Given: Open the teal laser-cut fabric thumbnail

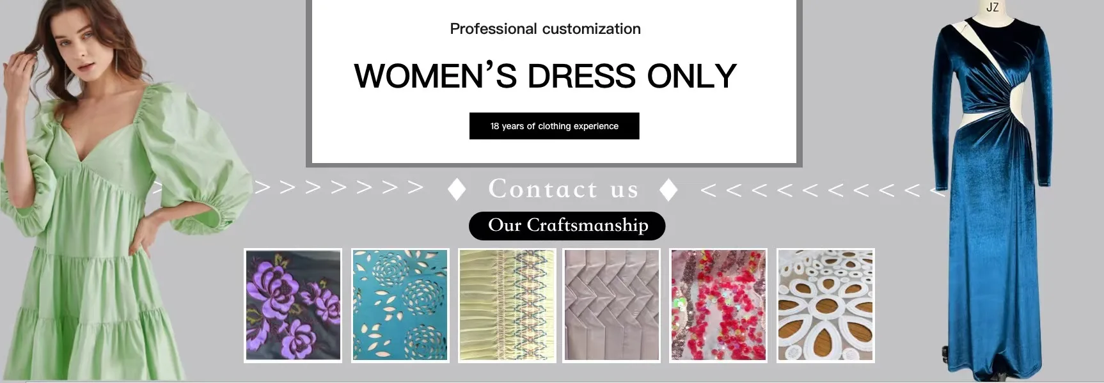Looking at the screenshot, I should coord(400,306).
